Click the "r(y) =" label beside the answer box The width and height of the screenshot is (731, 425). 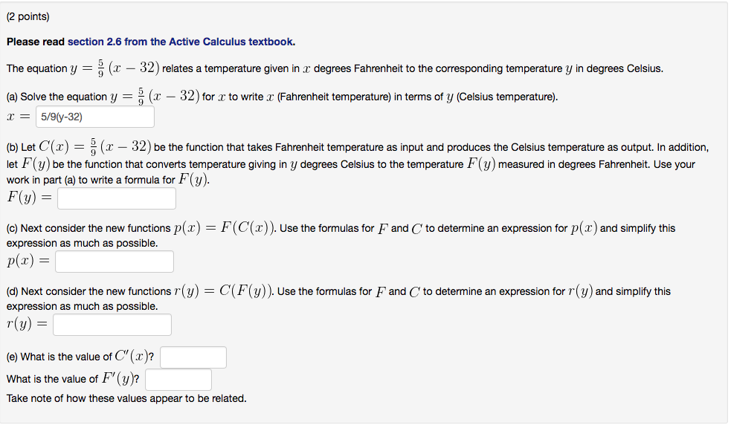point(27,325)
